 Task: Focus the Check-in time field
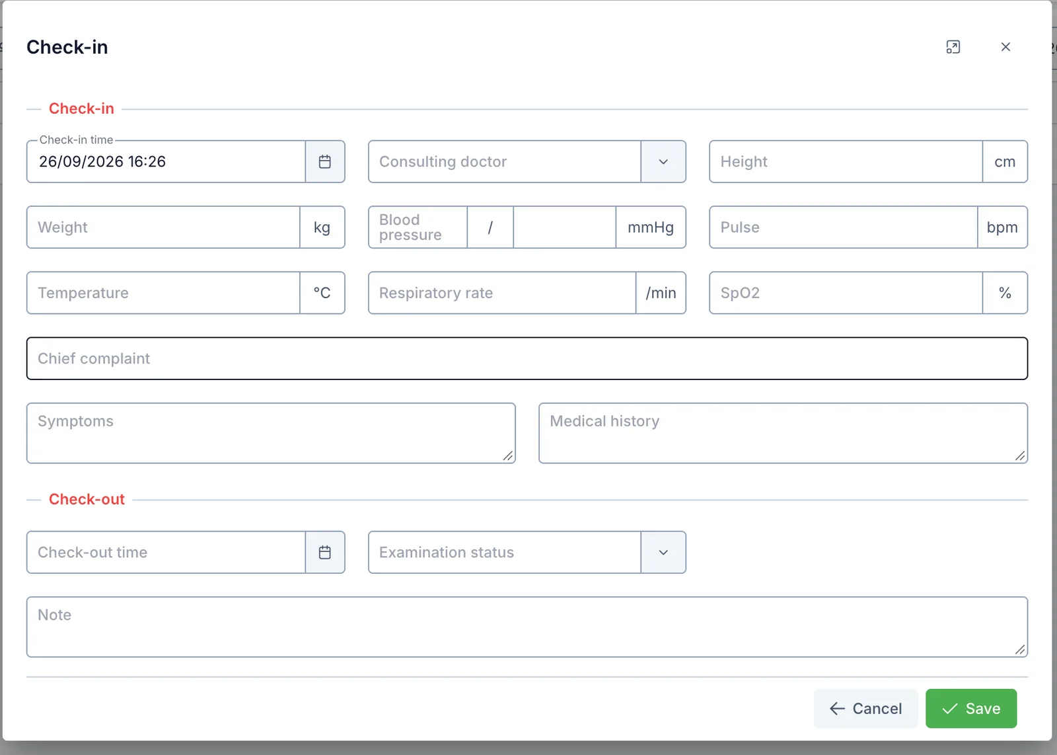coord(166,161)
